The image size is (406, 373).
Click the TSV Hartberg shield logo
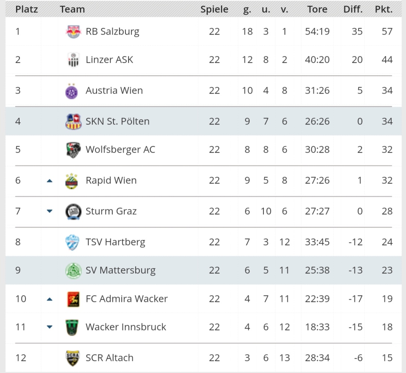tap(72, 242)
